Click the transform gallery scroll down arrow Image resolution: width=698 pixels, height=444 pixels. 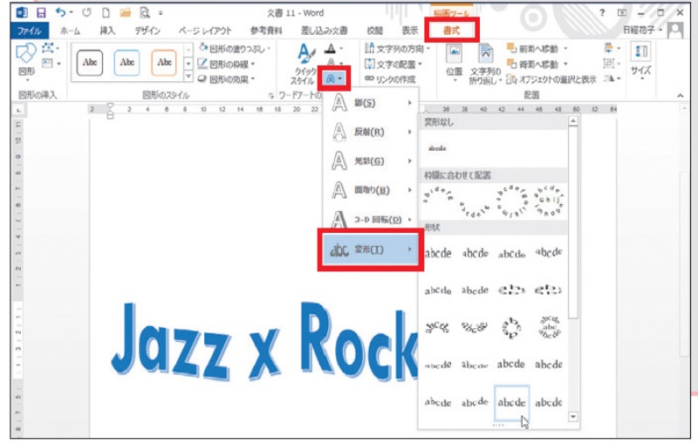point(573,418)
